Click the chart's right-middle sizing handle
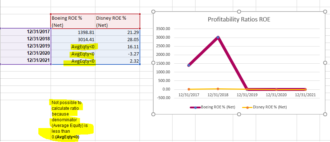This screenshot has height=142, width=330. [325, 63]
